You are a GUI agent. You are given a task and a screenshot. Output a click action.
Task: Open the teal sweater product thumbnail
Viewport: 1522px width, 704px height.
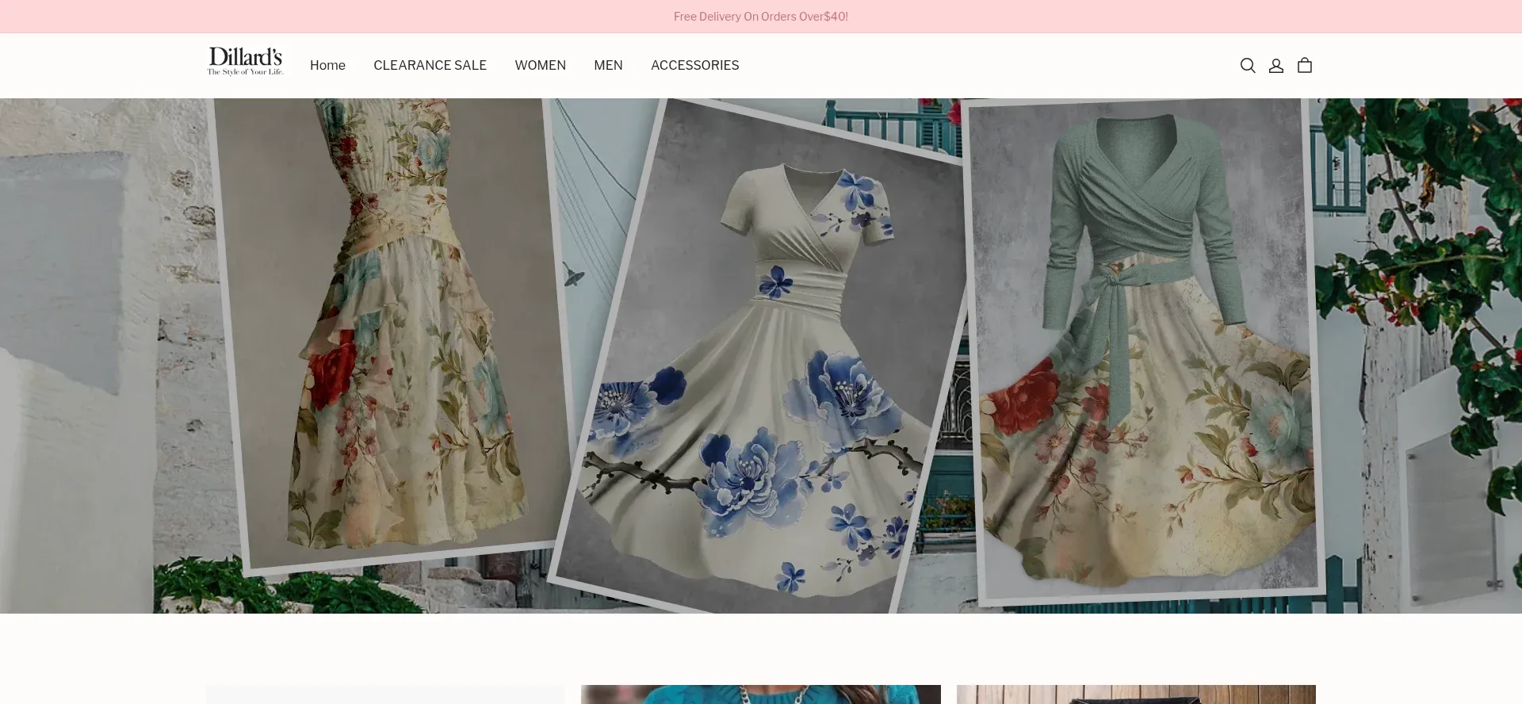tap(761, 694)
